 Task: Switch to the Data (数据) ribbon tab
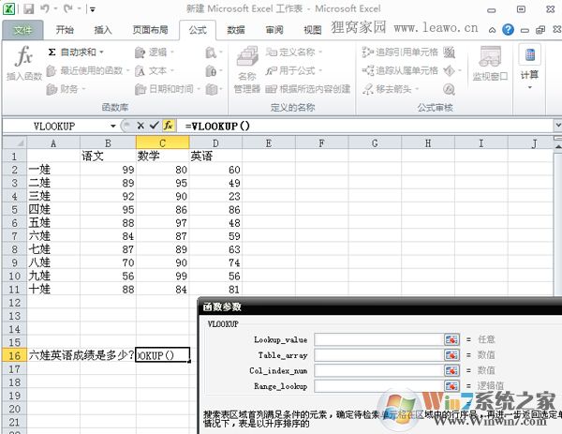(x=236, y=30)
